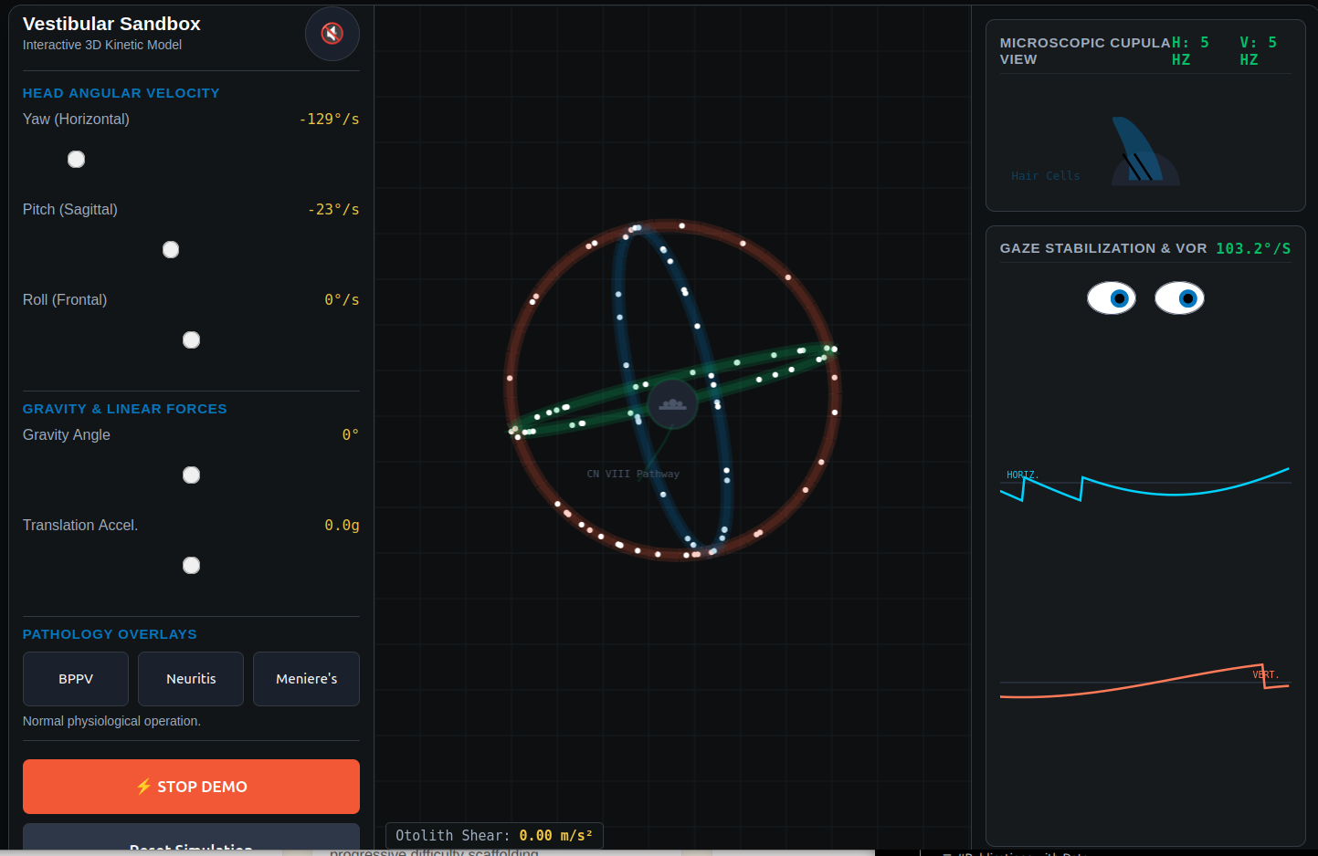Click the Otolith Shear readout

[494, 836]
